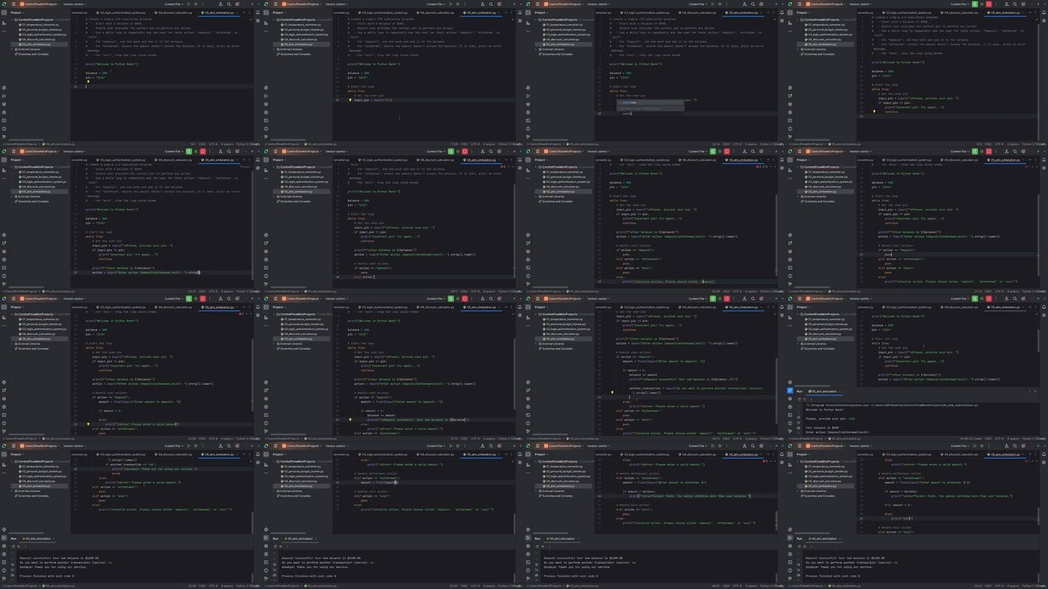This screenshot has width=1048, height=589.
Task: Toggle highlighted Run tool window icon, pin-prompt console screenshot
Action: pyautogui.click(x=790, y=391)
